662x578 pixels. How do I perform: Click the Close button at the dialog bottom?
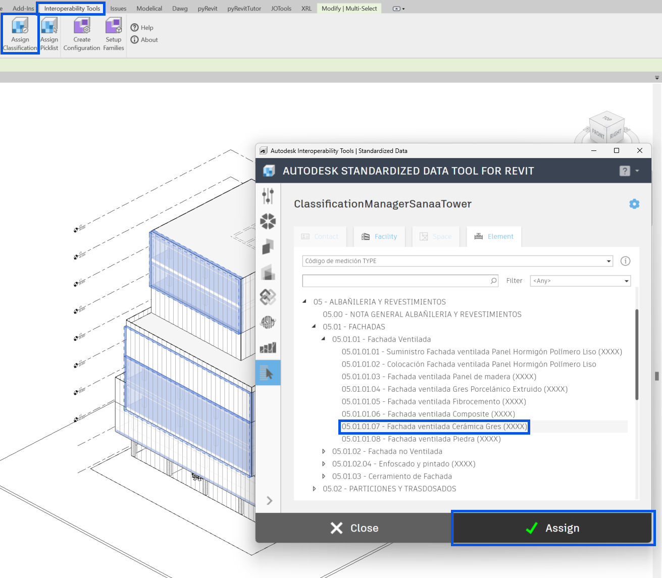tap(354, 528)
